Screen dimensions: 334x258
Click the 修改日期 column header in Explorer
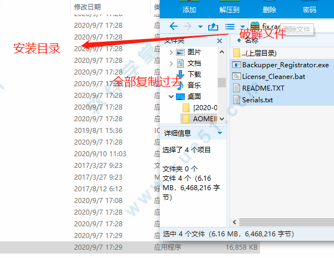pos(87,7)
